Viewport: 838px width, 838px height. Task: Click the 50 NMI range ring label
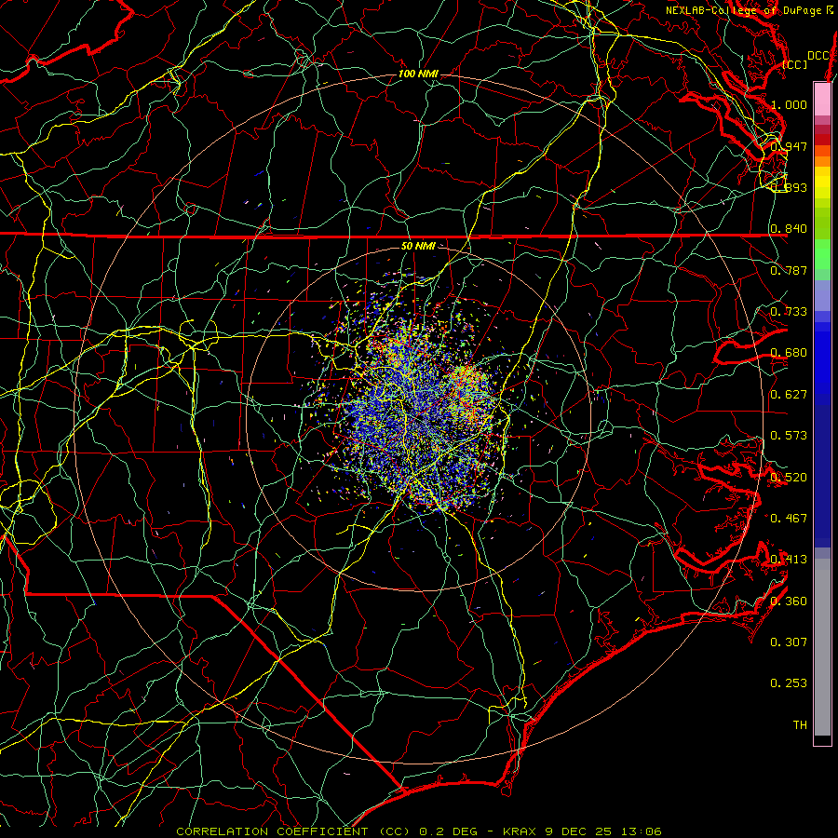(418, 246)
